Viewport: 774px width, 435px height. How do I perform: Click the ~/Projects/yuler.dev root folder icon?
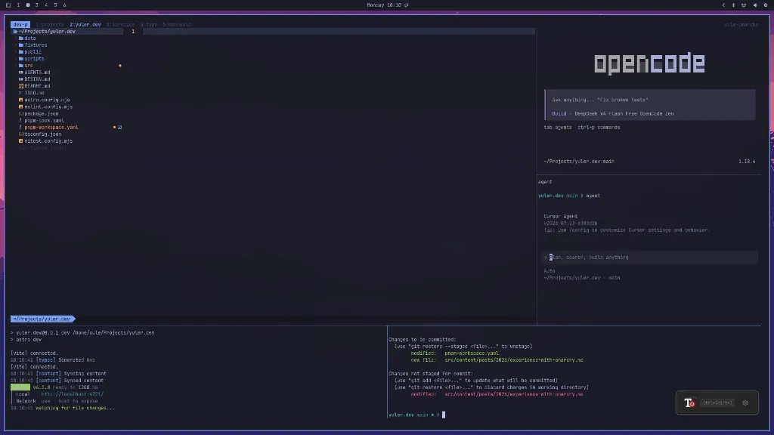click(15, 31)
